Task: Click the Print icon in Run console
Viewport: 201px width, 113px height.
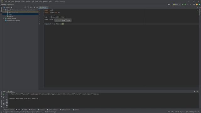Action: click(7, 105)
